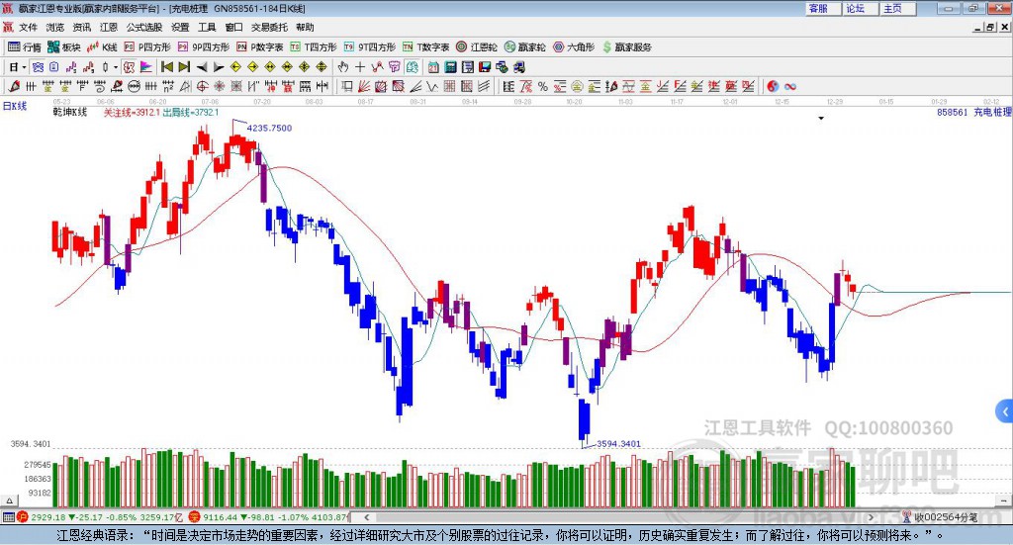Open the 浏览 menu
The width and height of the screenshot is (1013, 545).
[x=55, y=27]
